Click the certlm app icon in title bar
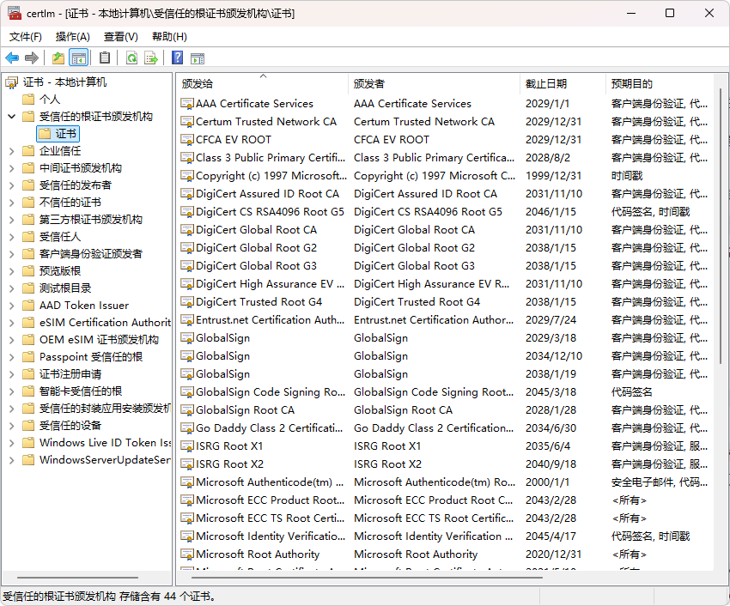The height and width of the screenshot is (606, 730). pyautogui.click(x=15, y=13)
